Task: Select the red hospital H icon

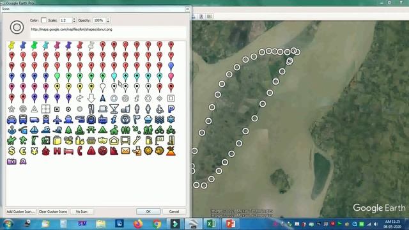Action: [57, 151]
